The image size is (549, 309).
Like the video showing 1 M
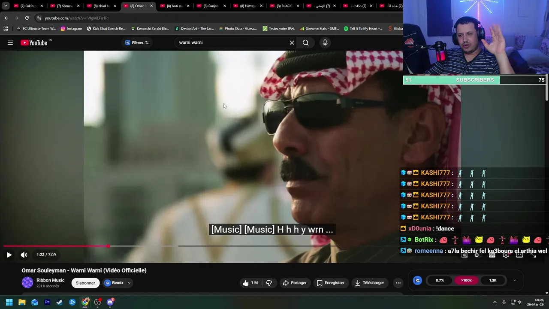pyautogui.click(x=250, y=283)
